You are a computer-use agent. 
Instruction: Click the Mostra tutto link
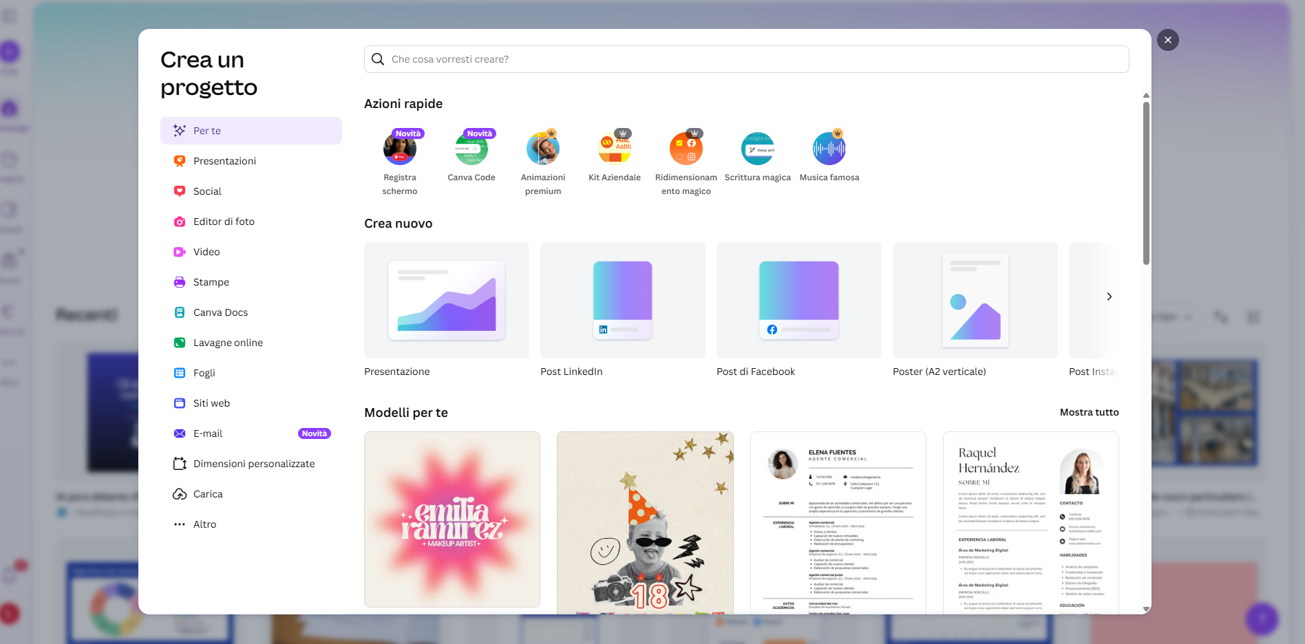coord(1089,412)
